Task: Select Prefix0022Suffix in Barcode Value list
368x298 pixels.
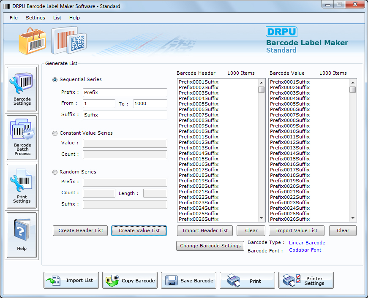Action: click(290, 197)
